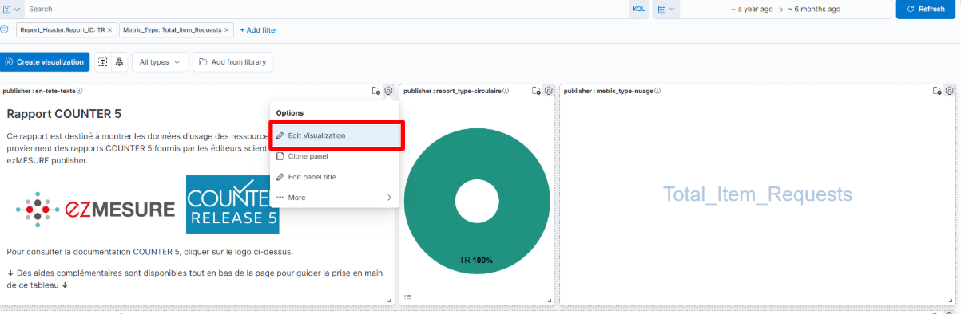Open the library icon of the en-tete-texte panel
Viewport: 961px width, 314px height.
[x=376, y=91]
